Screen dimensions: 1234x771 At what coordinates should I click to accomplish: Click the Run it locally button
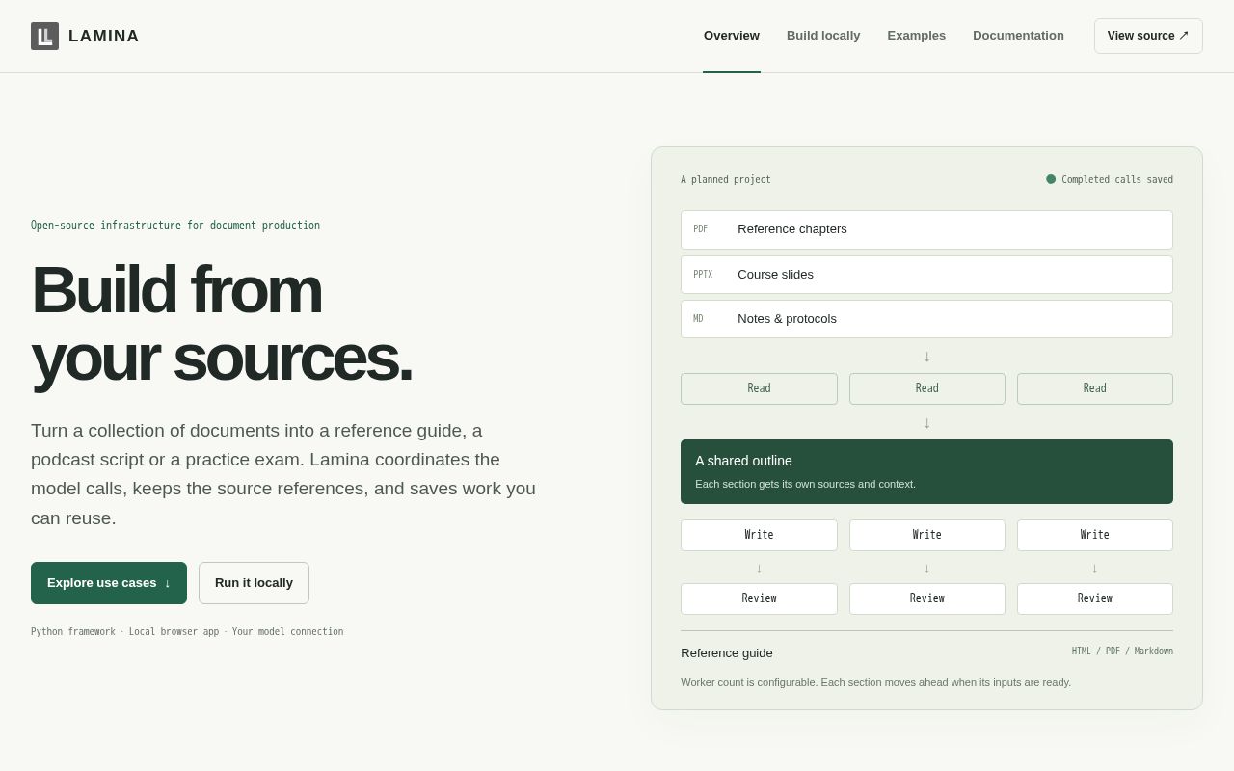pyautogui.click(x=254, y=583)
